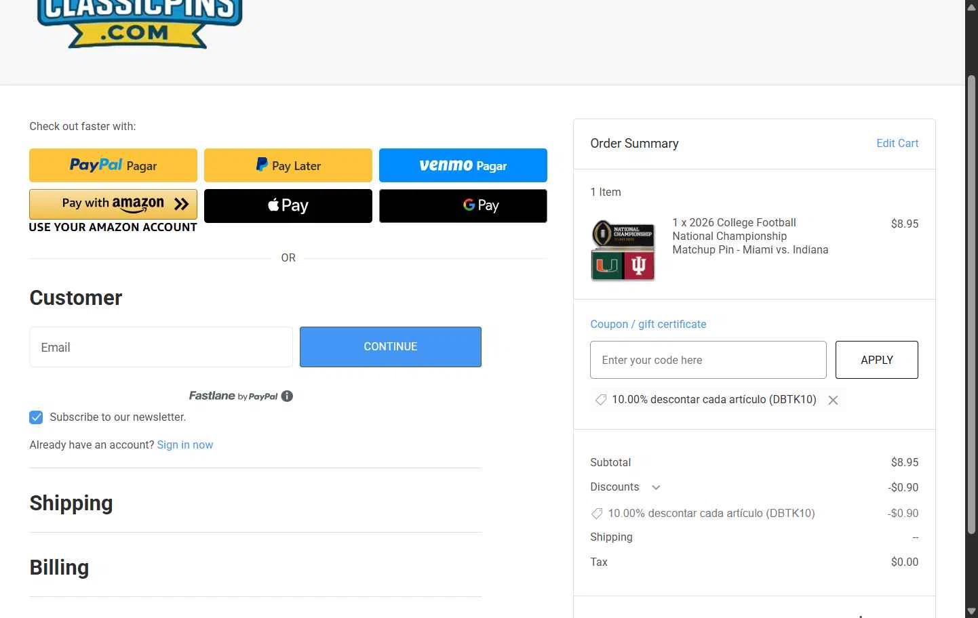The width and height of the screenshot is (978, 618).
Task: Click the ClassicPins.com logo
Action: click(x=140, y=24)
